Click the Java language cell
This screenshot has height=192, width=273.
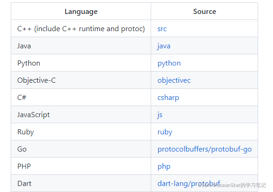pyautogui.click(x=81, y=46)
